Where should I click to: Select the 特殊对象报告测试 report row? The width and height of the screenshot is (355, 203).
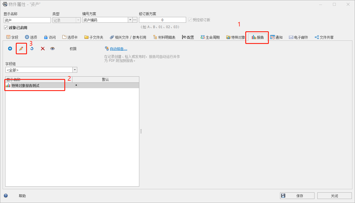(x=25, y=86)
